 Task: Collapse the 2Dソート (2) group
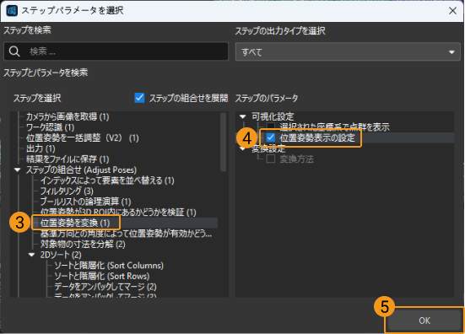tap(32, 255)
